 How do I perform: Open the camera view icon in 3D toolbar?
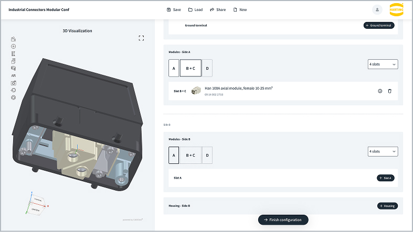14,39
